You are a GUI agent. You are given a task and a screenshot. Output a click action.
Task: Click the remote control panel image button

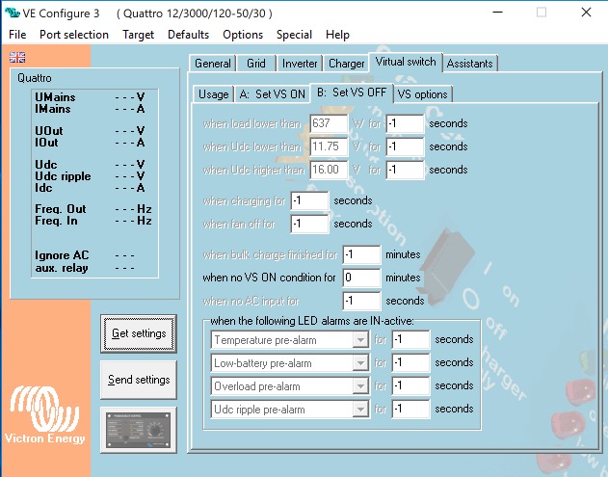click(138, 428)
